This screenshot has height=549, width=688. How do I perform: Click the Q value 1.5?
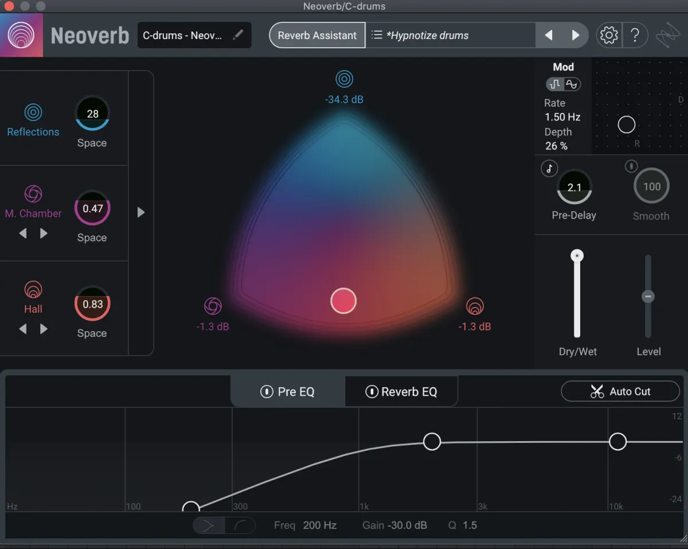click(x=470, y=525)
